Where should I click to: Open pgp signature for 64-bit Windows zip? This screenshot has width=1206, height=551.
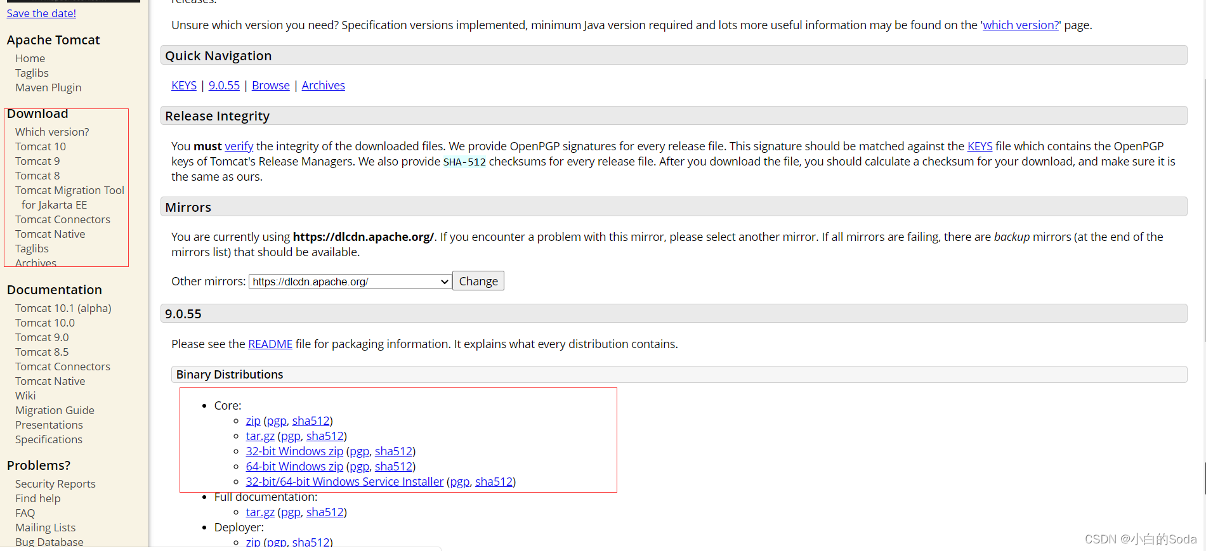click(x=359, y=467)
